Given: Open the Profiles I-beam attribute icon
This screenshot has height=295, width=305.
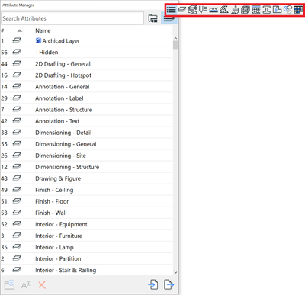Looking at the screenshot, I should click(266, 10).
